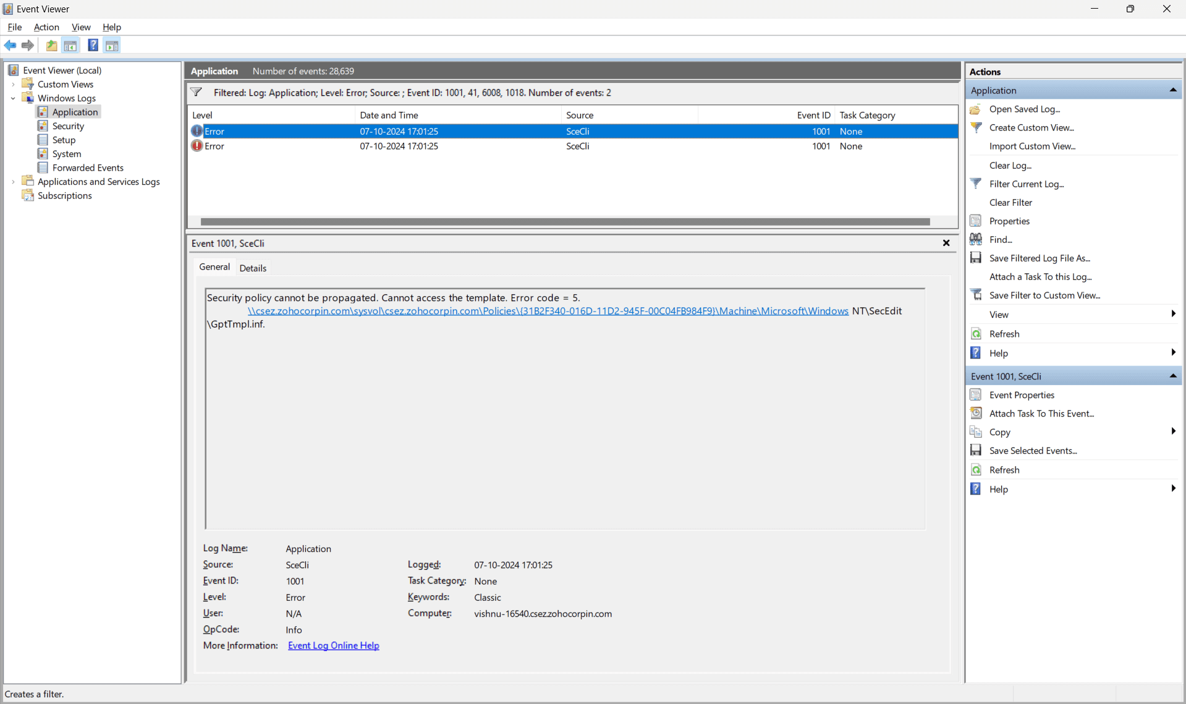Open the Help submenu arrow under Application actions
The height and width of the screenshot is (704, 1186).
pos(1173,352)
